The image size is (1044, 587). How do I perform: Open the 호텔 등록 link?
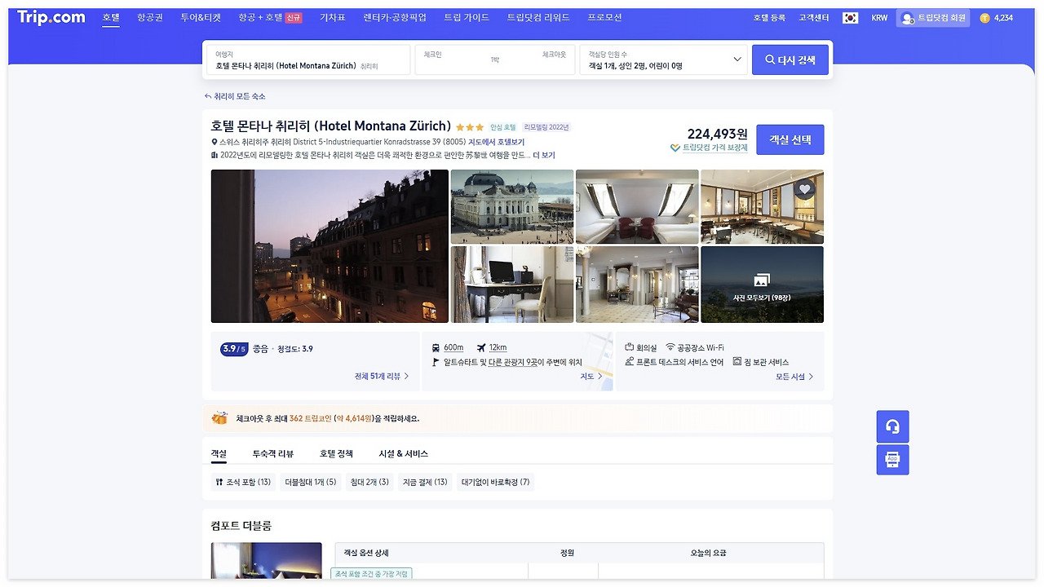[x=769, y=18]
